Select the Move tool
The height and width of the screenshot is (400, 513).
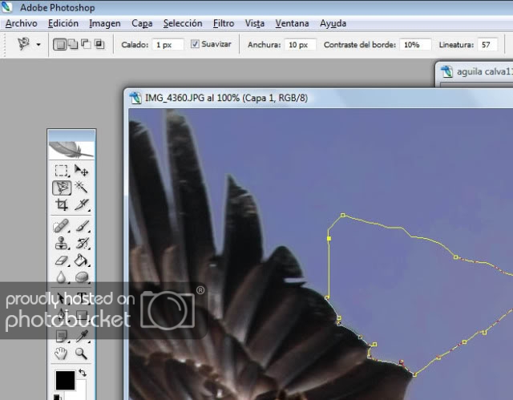point(81,170)
